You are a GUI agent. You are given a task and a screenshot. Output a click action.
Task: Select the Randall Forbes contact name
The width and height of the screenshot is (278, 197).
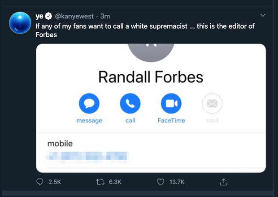151,77
